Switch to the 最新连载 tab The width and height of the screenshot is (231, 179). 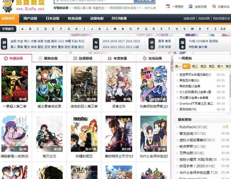(x=49, y=58)
